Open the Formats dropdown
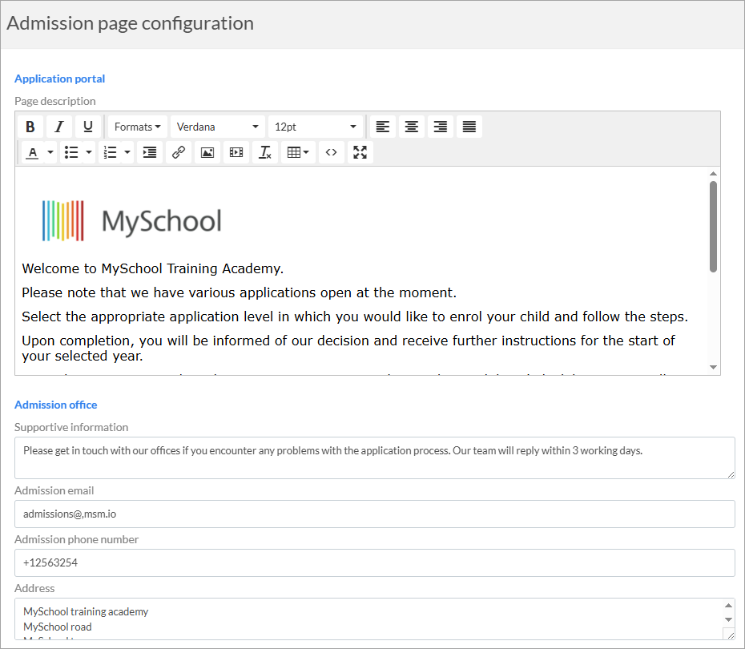This screenshot has width=745, height=649. coord(137,126)
